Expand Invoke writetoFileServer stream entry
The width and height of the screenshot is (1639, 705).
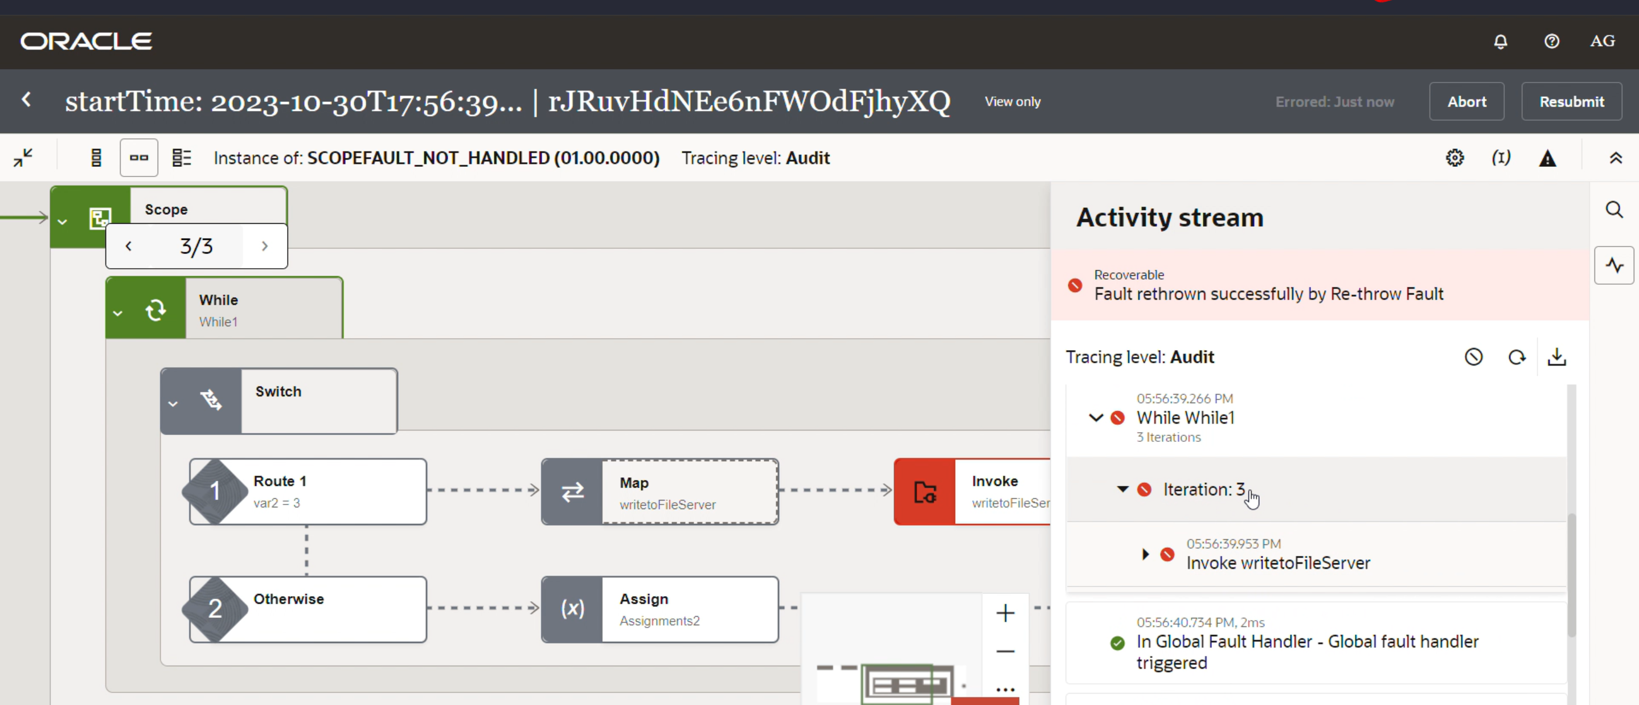[1145, 554]
